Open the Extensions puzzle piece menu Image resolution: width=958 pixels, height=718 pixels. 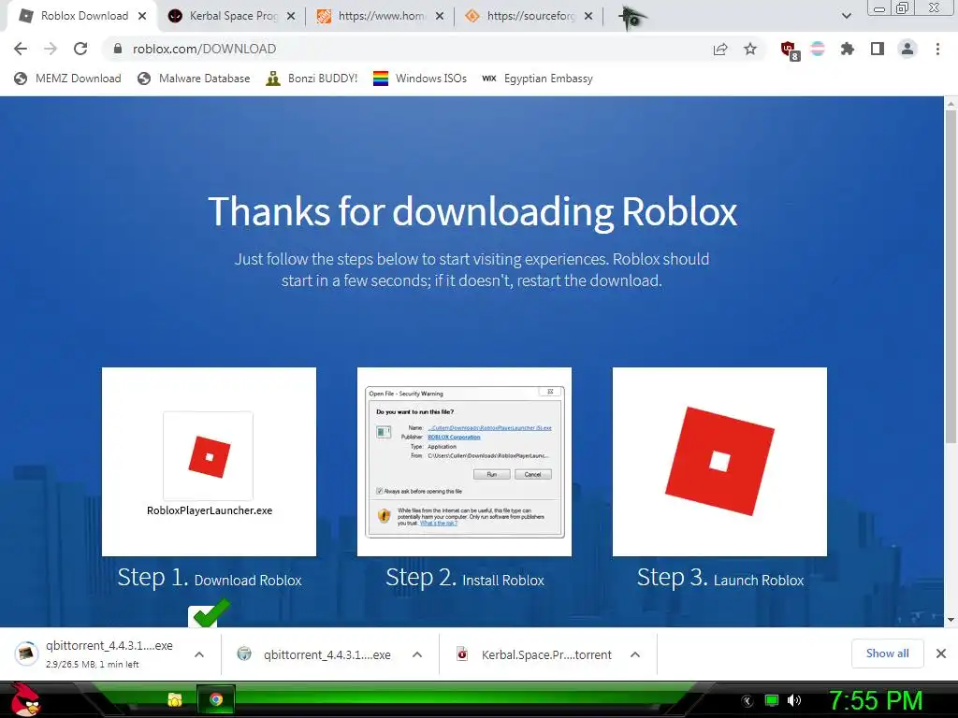click(848, 49)
